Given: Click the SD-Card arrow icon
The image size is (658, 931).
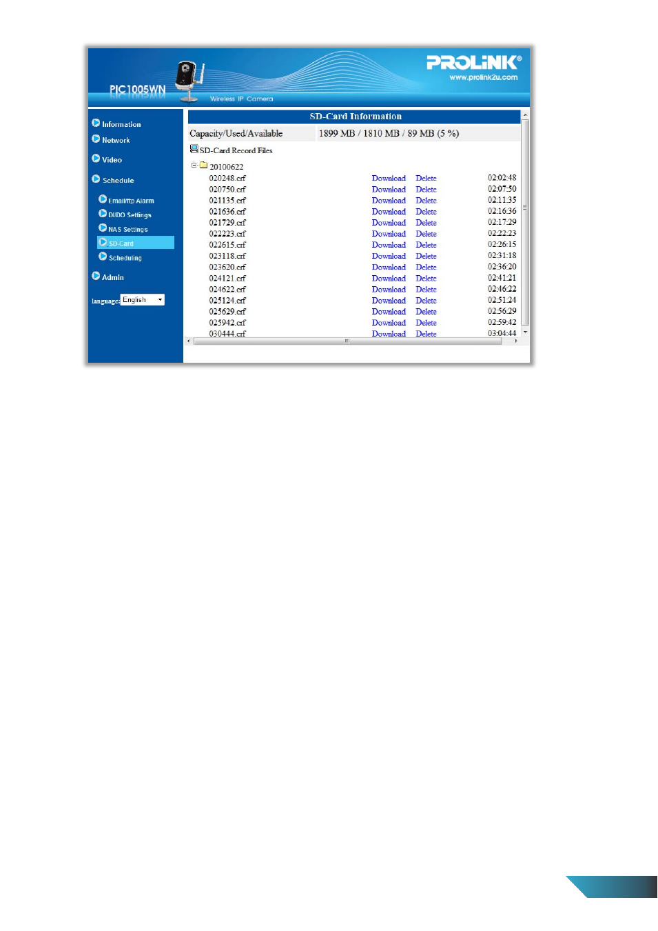Looking at the screenshot, I should [x=103, y=243].
